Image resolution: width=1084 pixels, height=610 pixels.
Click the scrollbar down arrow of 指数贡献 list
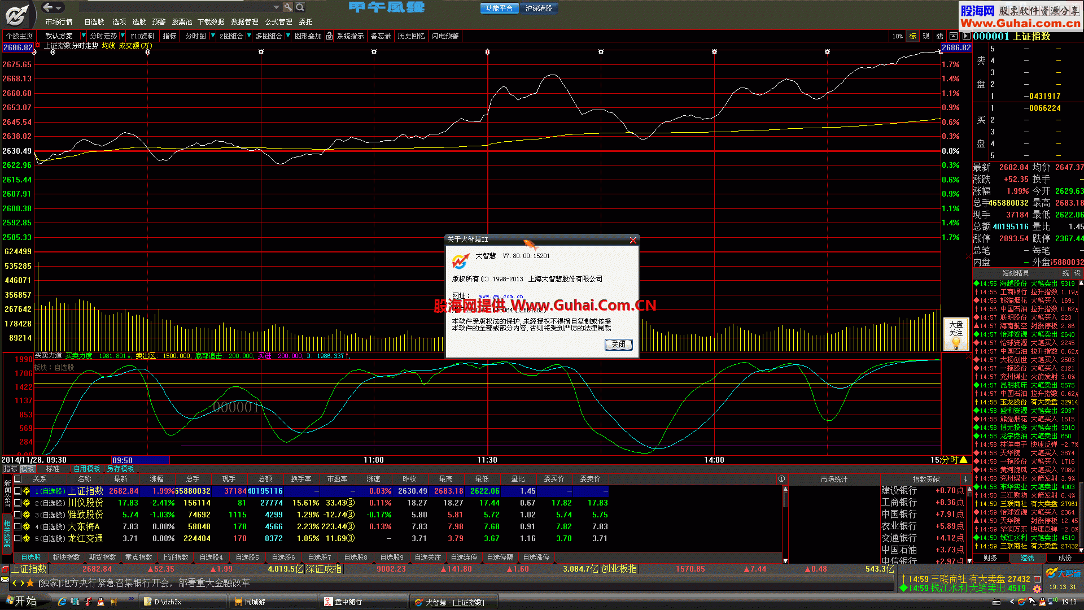pyautogui.click(x=969, y=561)
